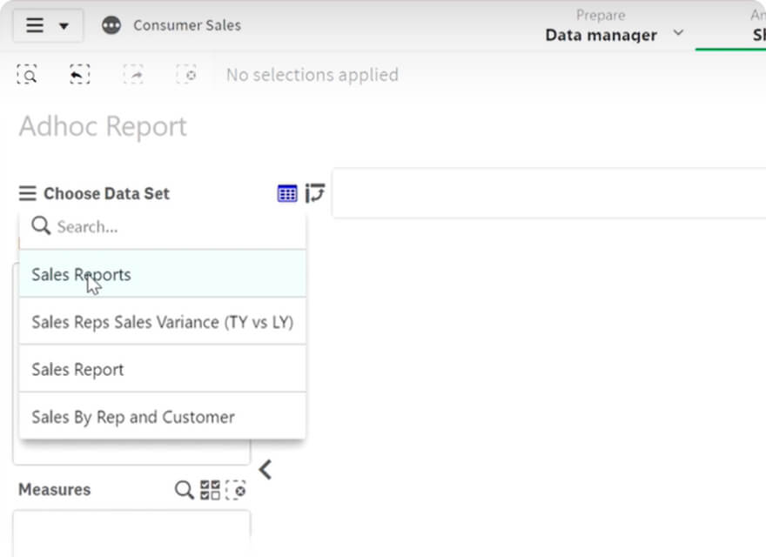Open the Data manager tab

coord(601,35)
